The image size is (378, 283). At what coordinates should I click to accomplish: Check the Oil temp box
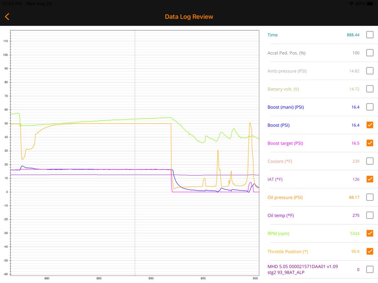370,215
